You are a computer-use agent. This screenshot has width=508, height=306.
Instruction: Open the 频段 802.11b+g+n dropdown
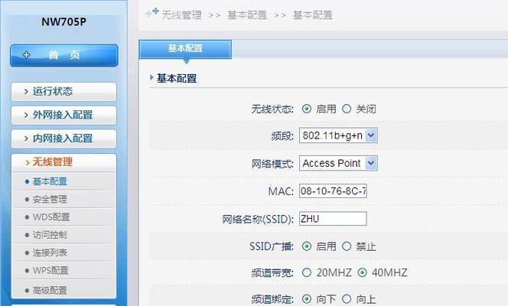click(x=338, y=135)
